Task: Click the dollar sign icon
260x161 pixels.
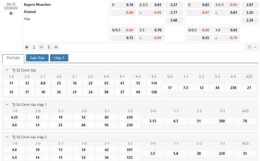Action: point(49,47)
